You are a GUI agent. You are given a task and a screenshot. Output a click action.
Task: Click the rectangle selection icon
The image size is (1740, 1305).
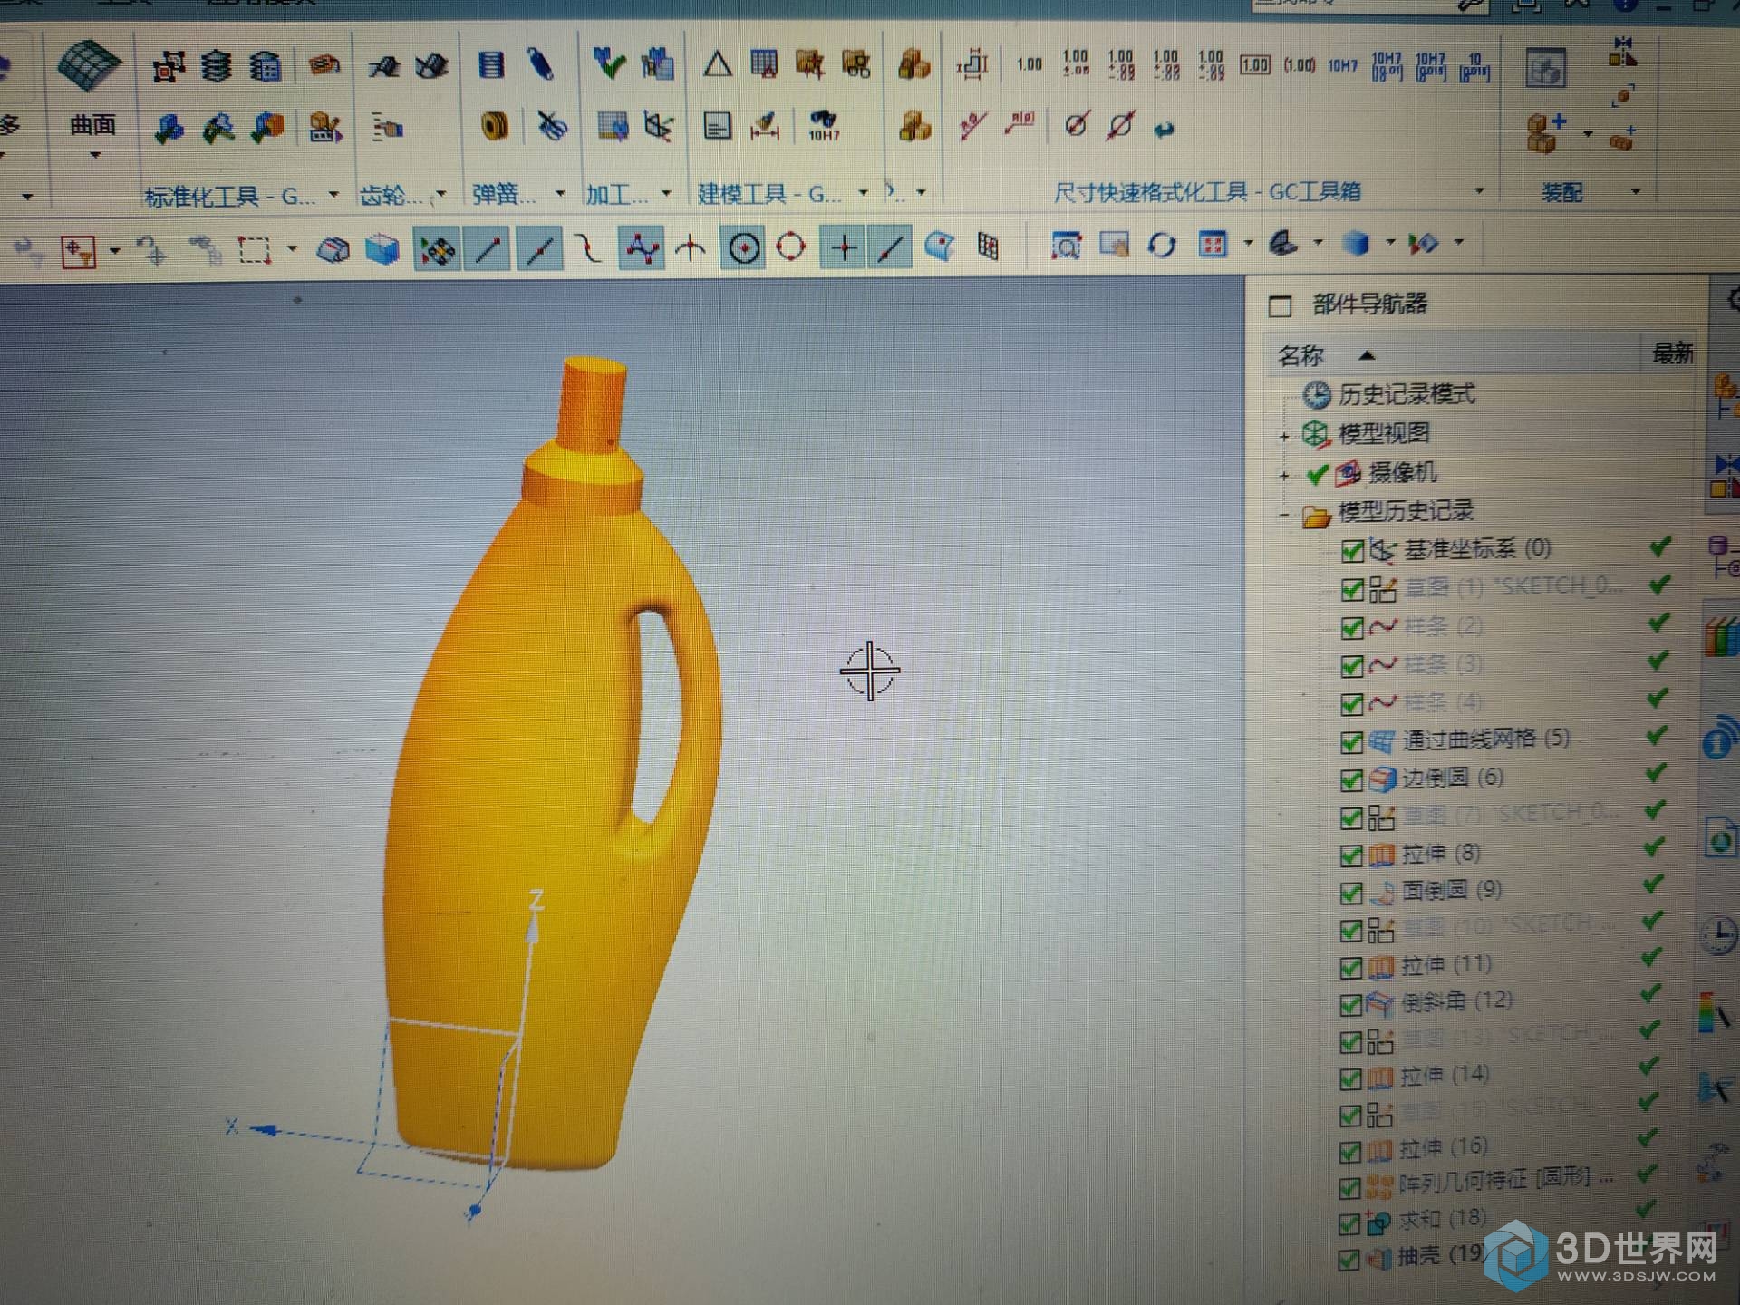tap(254, 249)
